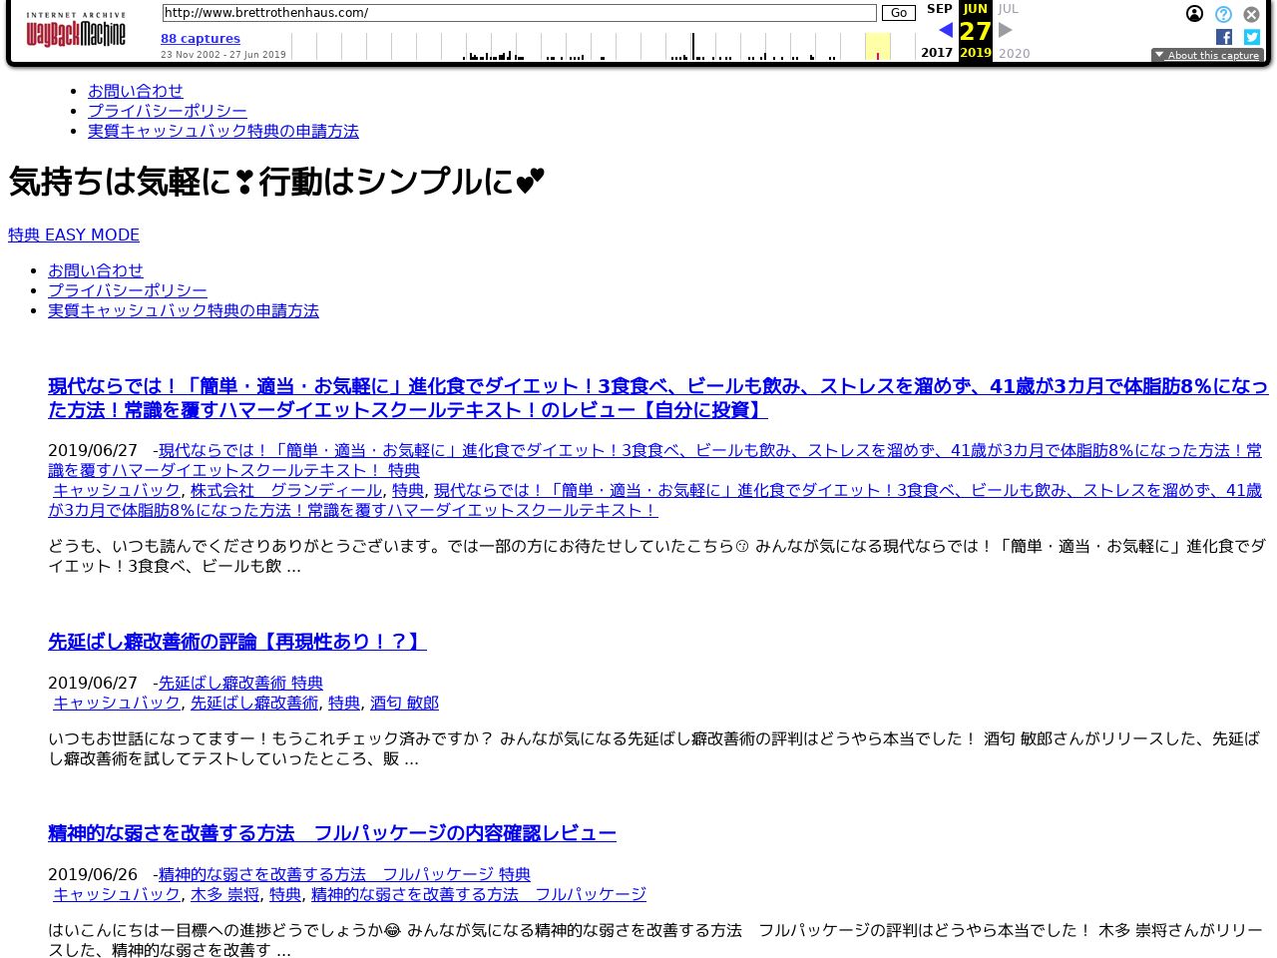Click highlighted 2019 bar in timeline
The height and width of the screenshot is (958, 1277).
click(877, 47)
